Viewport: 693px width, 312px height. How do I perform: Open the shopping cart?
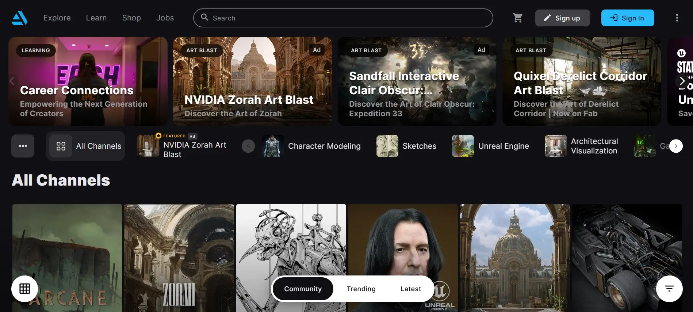pos(517,18)
